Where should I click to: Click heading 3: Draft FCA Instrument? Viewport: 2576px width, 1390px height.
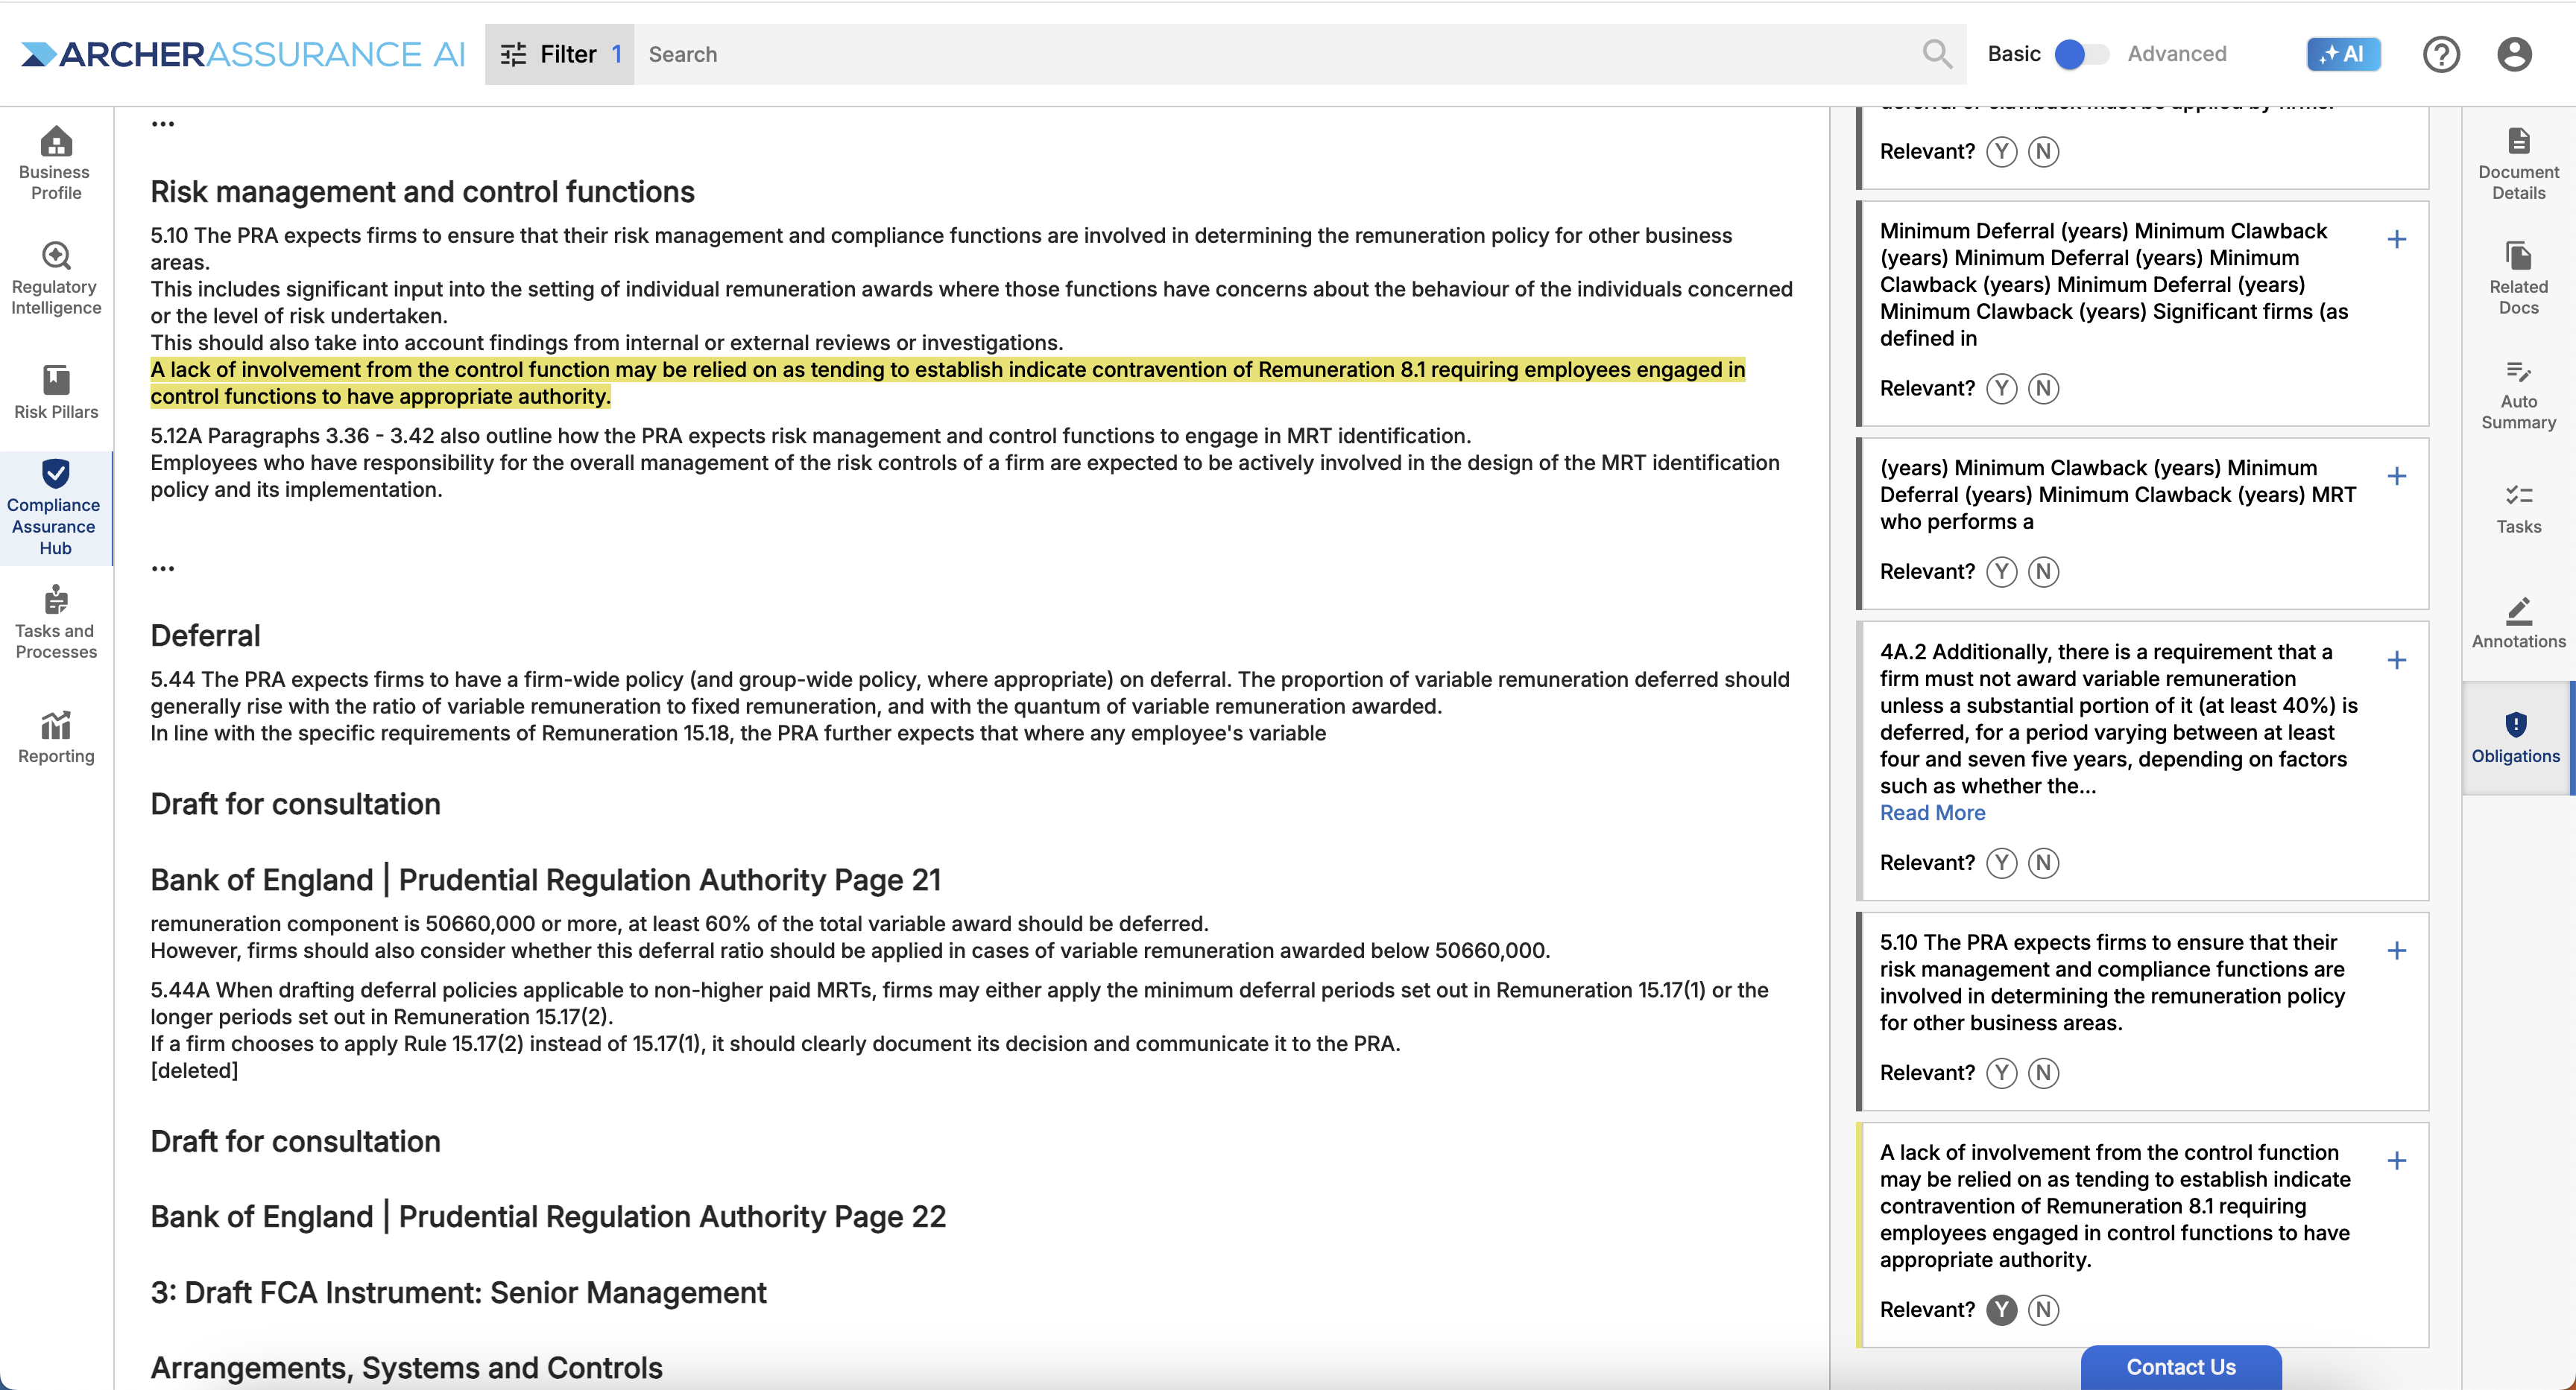coord(458,1293)
